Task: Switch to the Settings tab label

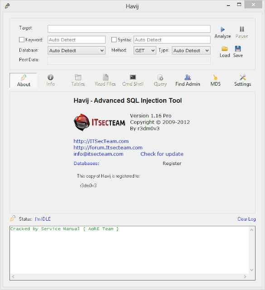Action: point(243,84)
